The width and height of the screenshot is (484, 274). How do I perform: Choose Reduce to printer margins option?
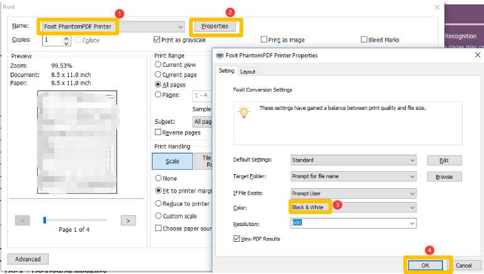click(x=158, y=203)
